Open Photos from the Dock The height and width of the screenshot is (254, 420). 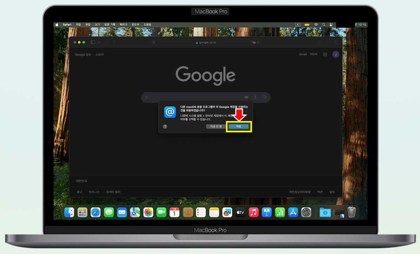click(x=148, y=213)
